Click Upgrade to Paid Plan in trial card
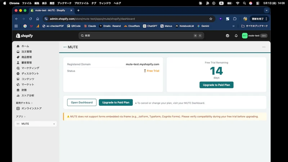The height and width of the screenshot is (162, 288). pyautogui.click(x=216, y=85)
